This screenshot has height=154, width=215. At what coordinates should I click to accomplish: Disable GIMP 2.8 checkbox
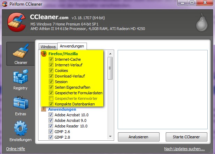51,137
